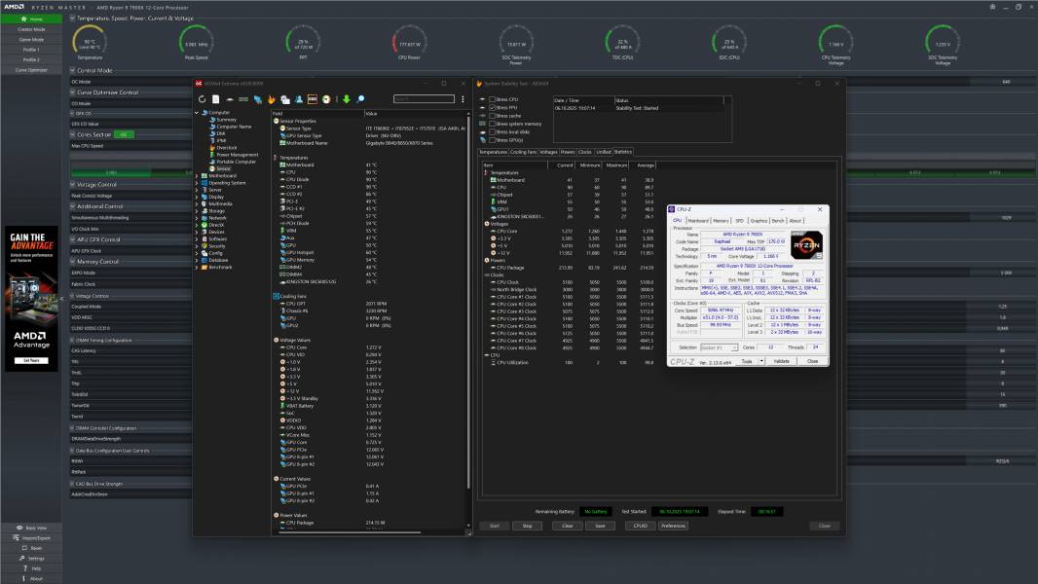Image resolution: width=1038 pixels, height=584 pixels.
Task: Open the AIDA64 report page icon
Action: (x=216, y=99)
